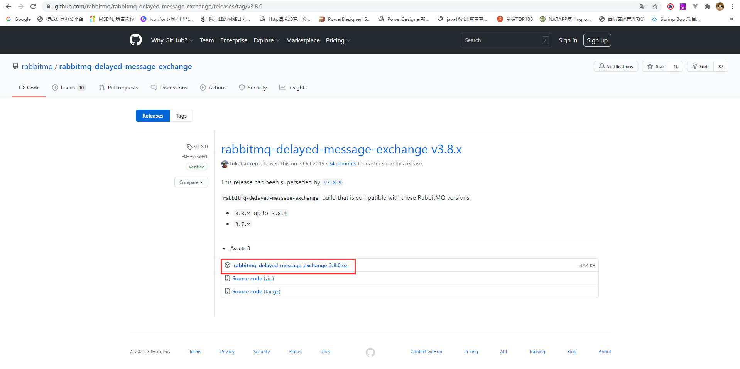The height and width of the screenshot is (369, 740).
Task: Open the 82 forks count
Action: point(721,66)
